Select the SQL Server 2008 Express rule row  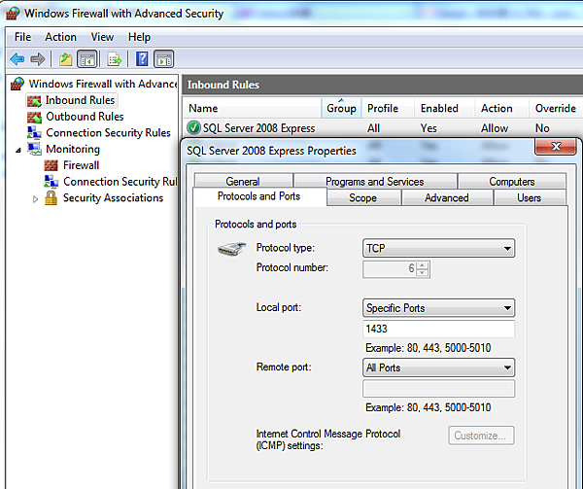pos(383,128)
